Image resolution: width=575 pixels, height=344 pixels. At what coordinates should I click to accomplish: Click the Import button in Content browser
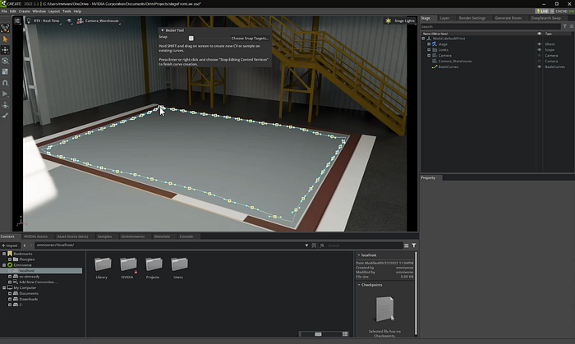coord(11,245)
